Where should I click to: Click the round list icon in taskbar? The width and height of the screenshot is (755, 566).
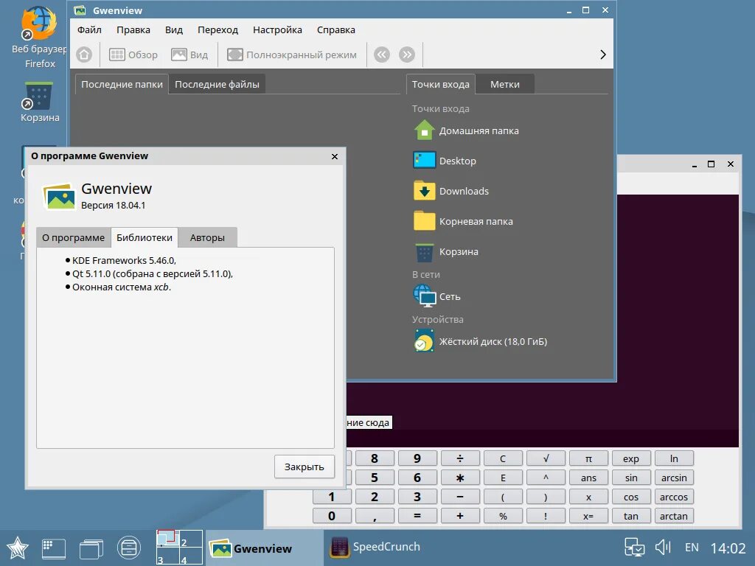pos(128,548)
